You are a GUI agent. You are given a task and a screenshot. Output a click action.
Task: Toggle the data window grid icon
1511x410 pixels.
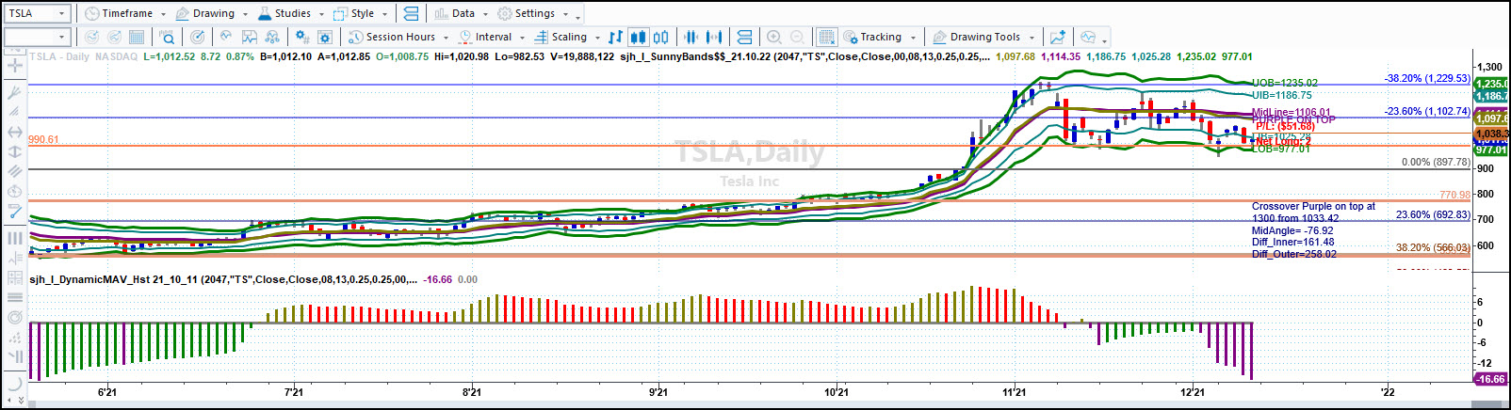pyautogui.click(x=826, y=37)
